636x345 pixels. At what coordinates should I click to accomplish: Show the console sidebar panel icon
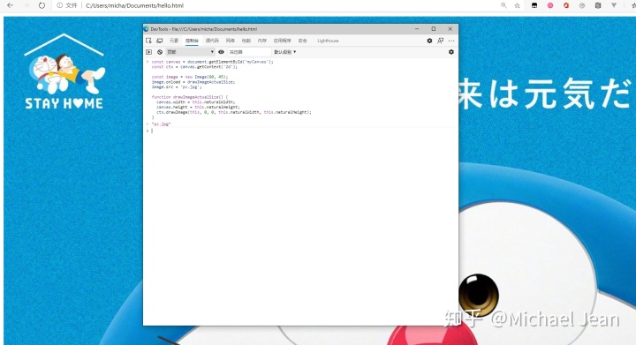[149, 52]
